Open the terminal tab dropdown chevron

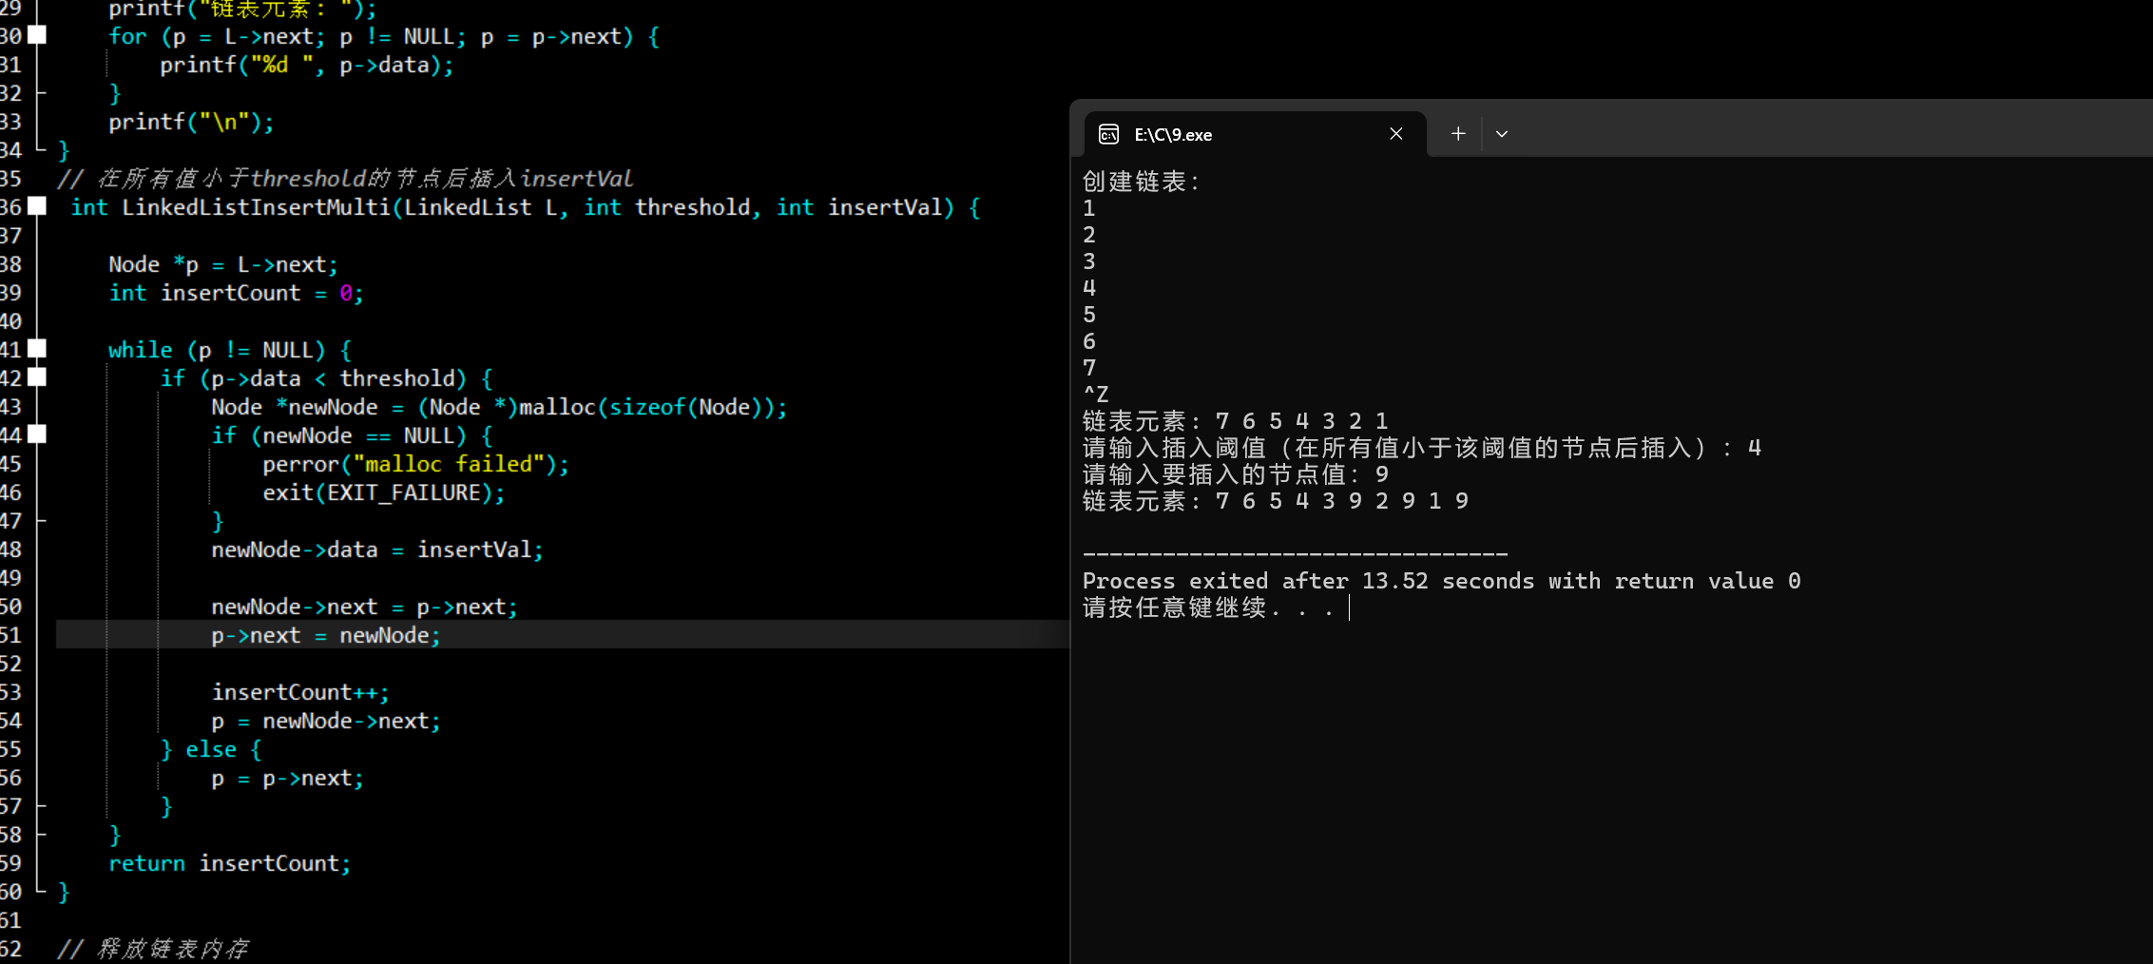[x=1502, y=134]
